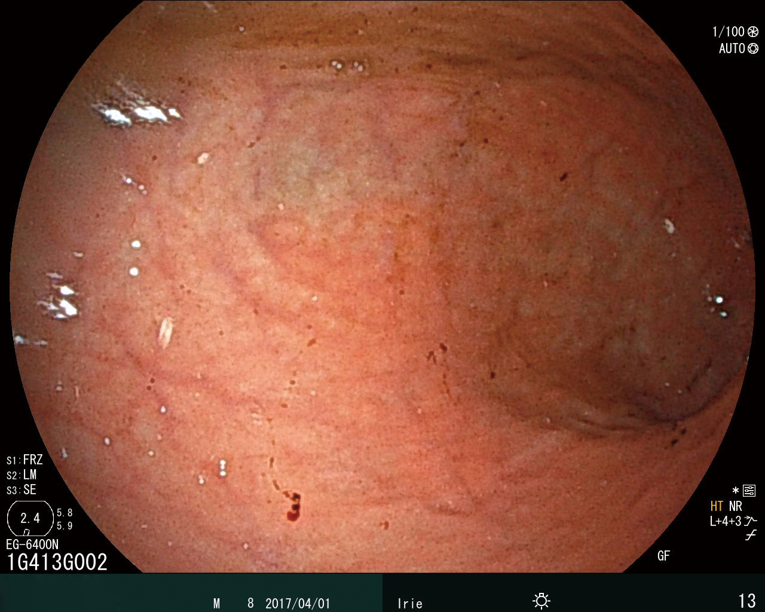Click the AUTO iris aperture icon
This screenshot has width=765, height=612.
(x=753, y=48)
